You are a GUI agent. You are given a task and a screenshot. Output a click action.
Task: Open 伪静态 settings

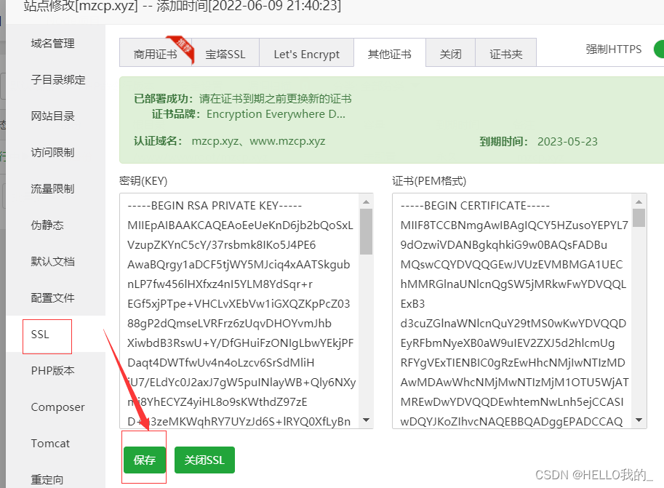tap(47, 225)
